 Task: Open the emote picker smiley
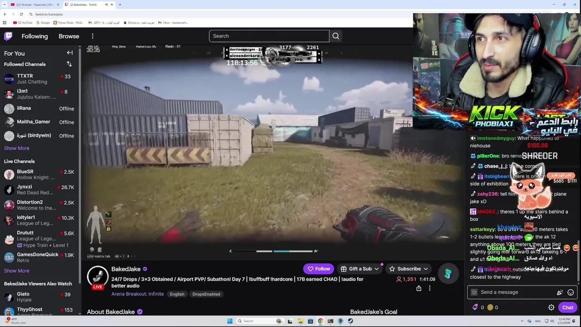(x=571, y=292)
